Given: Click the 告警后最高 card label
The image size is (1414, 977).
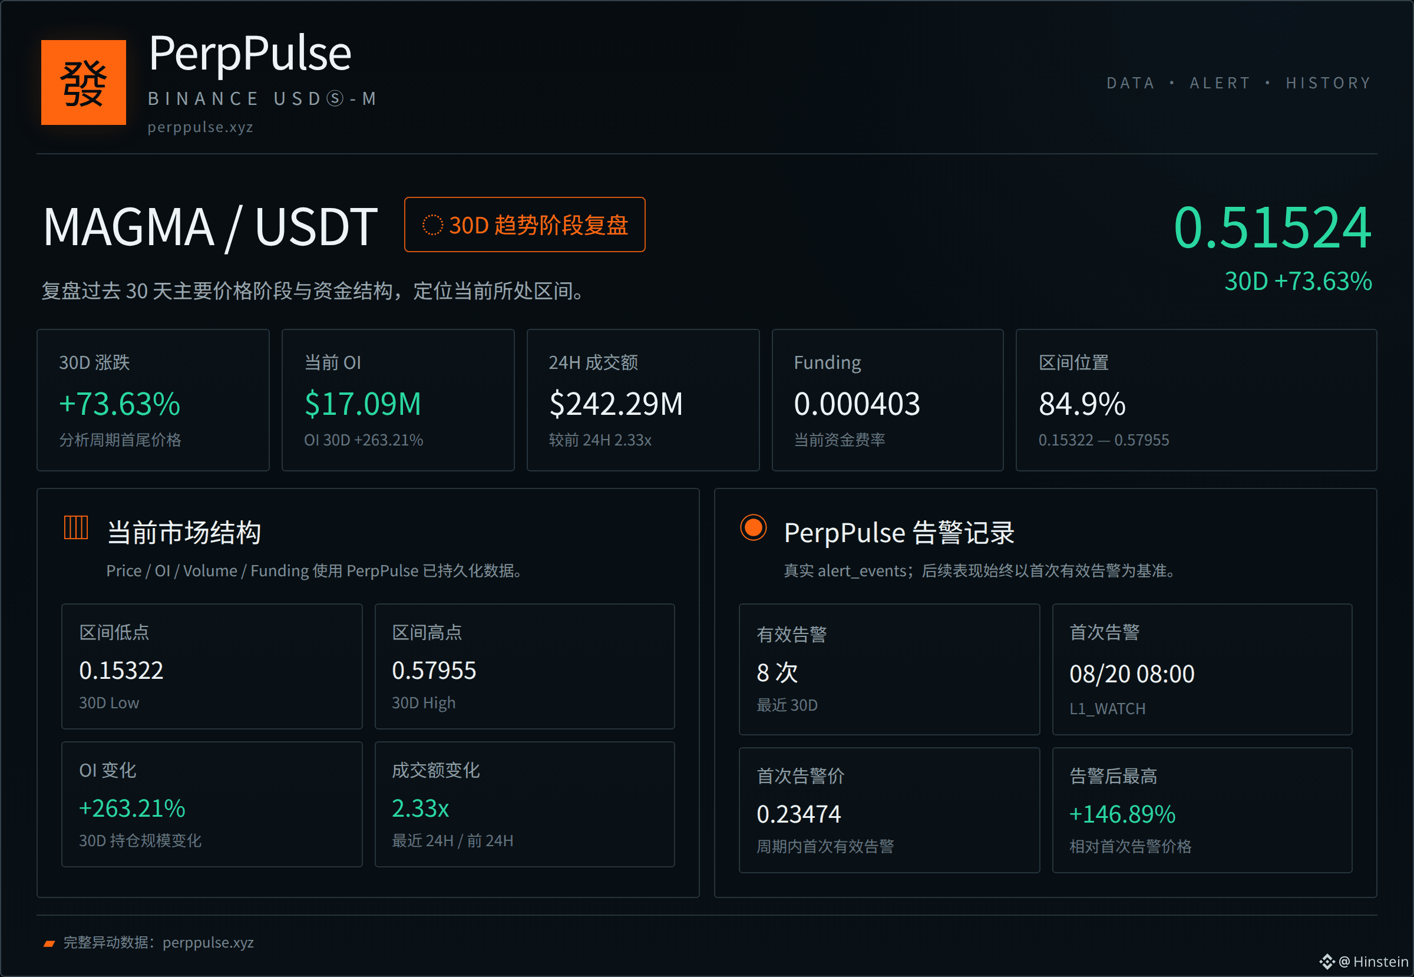Looking at the screenshot, I should [x=1113, y=776].
